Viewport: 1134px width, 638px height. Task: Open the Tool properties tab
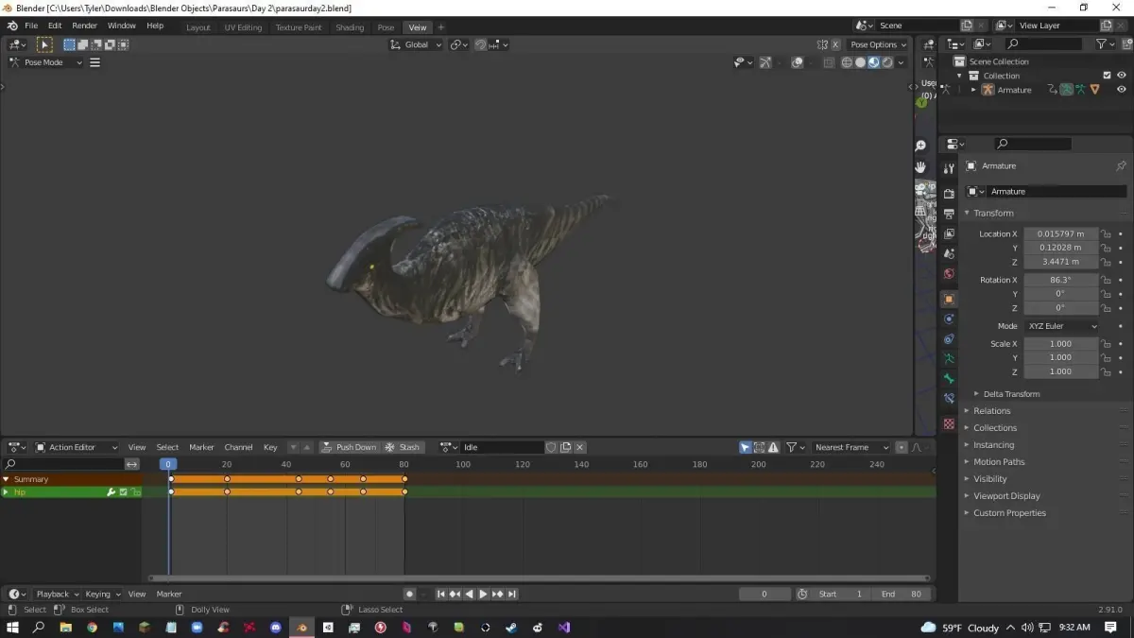point(949,169)
